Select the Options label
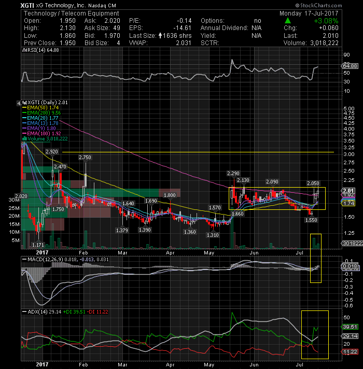Screen dimensions: 363x369 point(213,21)
